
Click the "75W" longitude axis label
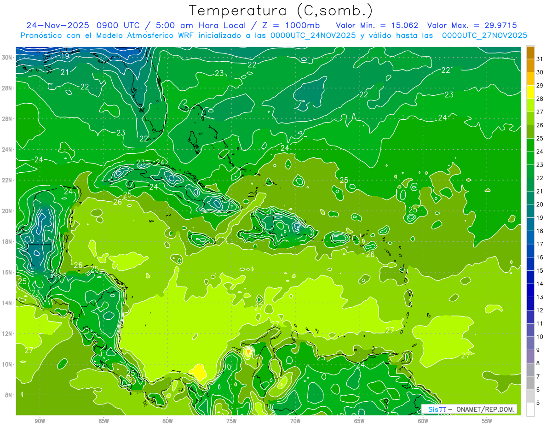click(x=231, y=421)
